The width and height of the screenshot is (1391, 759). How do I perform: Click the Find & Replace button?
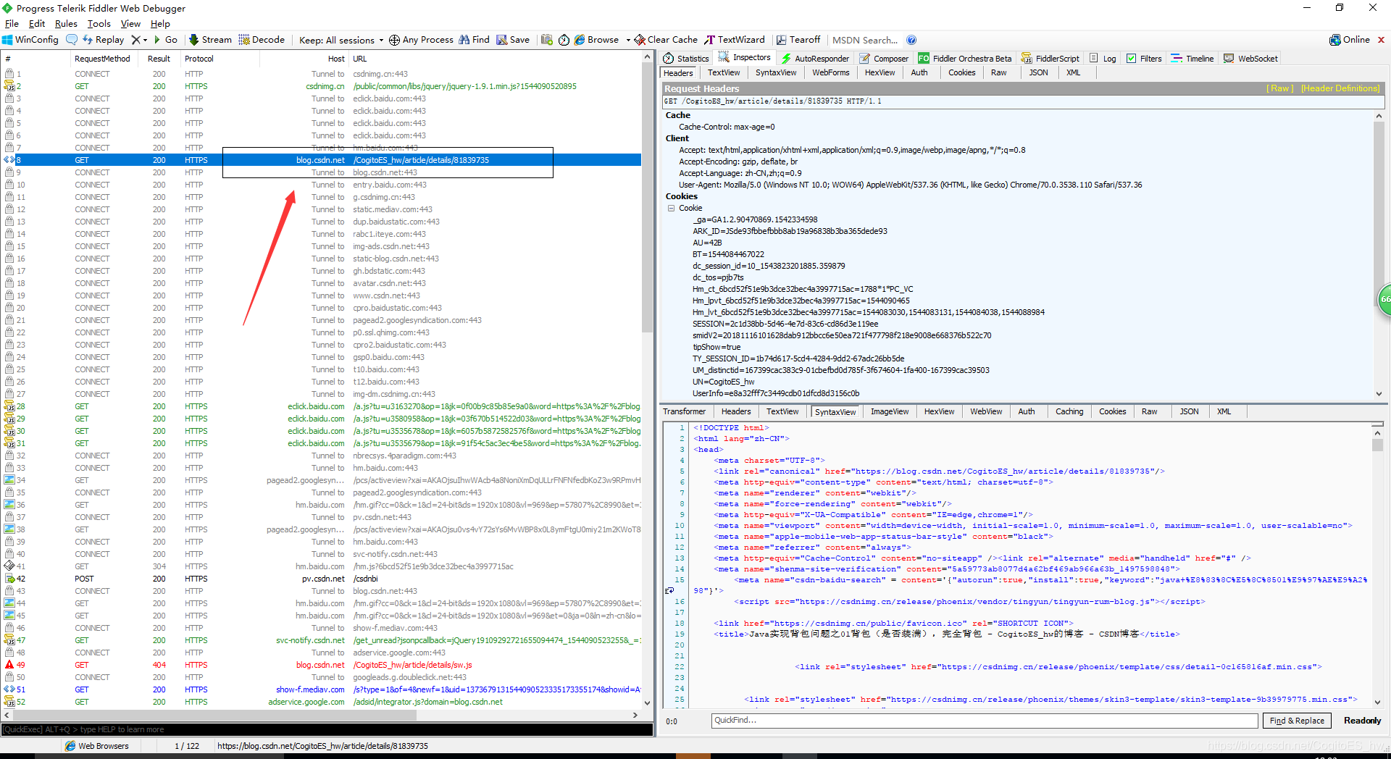[1297, 721]
